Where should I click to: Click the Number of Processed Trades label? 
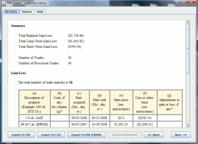click(39, 63)
